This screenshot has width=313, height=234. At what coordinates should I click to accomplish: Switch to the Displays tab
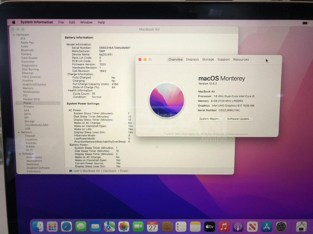tap(192, 59)
